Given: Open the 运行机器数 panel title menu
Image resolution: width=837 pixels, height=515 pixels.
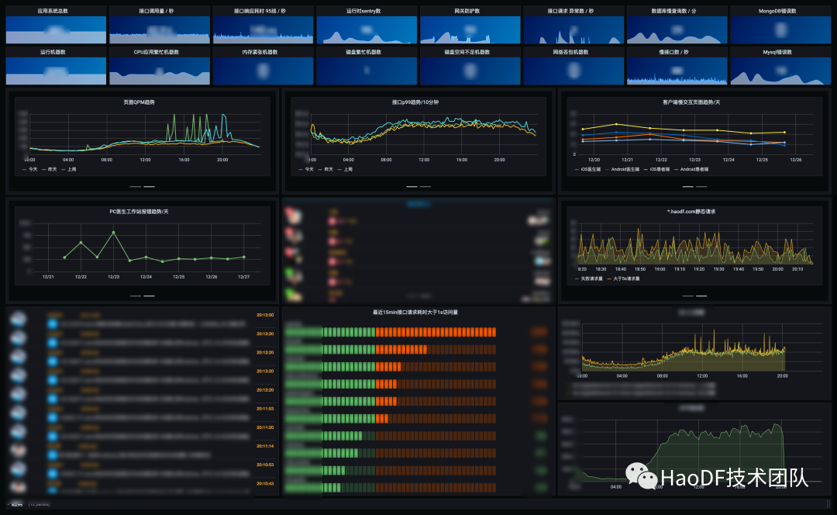Looking at the screenshot, I should [53, 52].
